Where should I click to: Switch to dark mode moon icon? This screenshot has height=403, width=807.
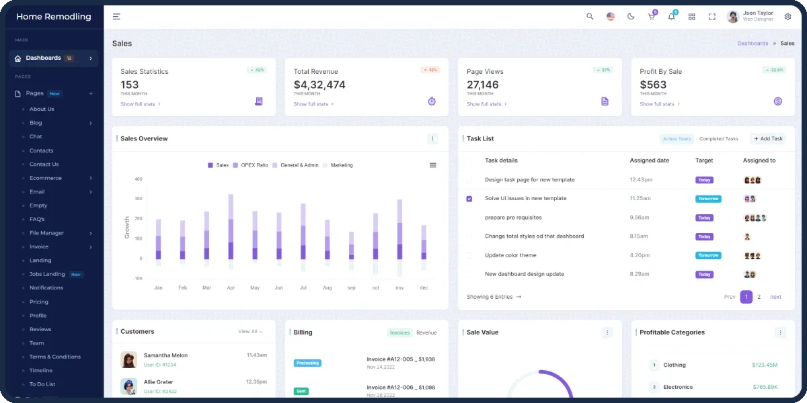pyautogui.click(x=631, y=16)
